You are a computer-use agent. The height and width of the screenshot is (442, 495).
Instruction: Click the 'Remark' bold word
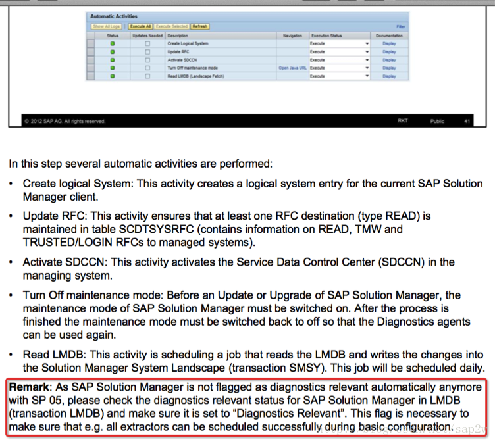click(x=29, y=387)
